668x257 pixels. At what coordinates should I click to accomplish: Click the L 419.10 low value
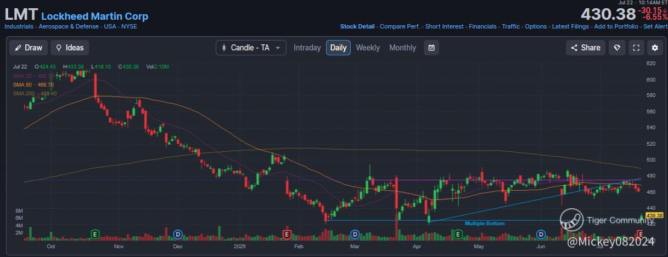point(102,67)
